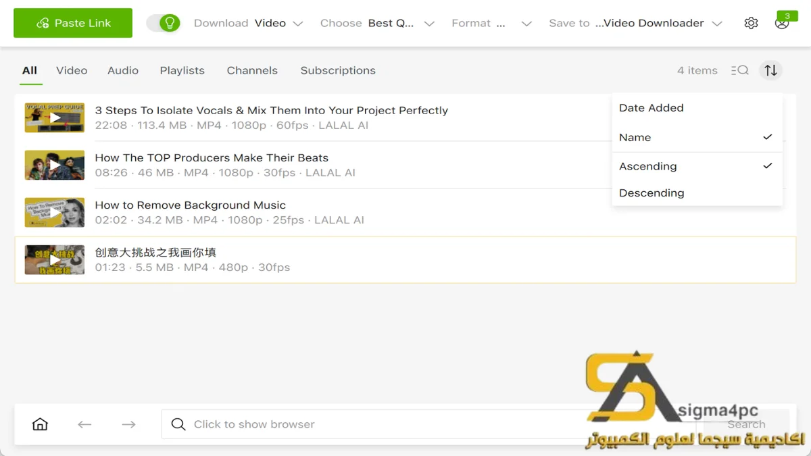Switch to the Video tab
Viewport: 811px width, 456px height.
pyautogui.click(x=72, y=70)
